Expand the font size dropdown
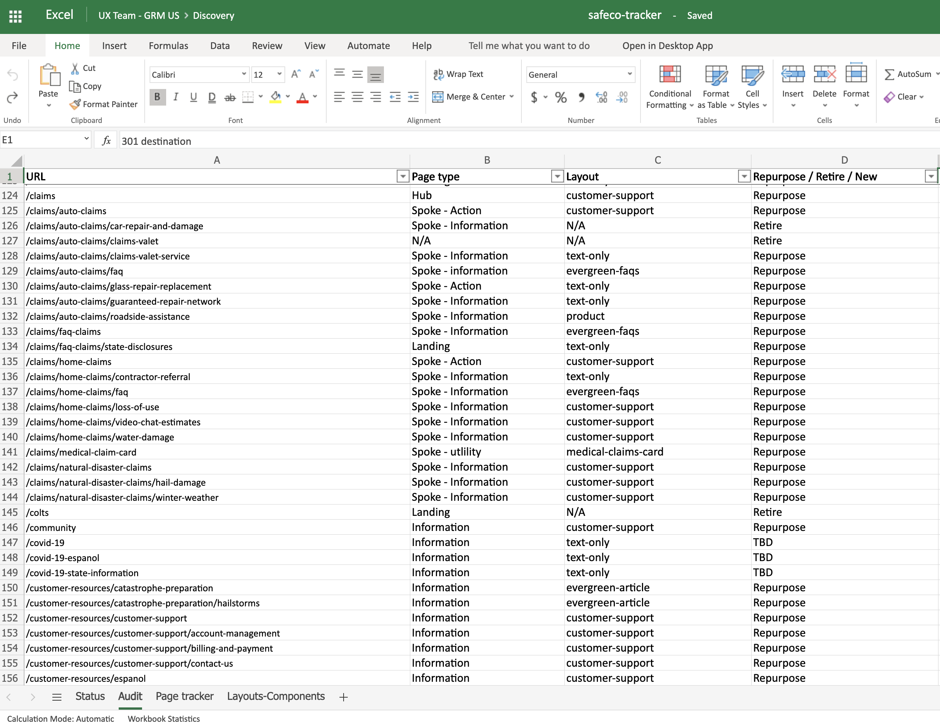The width and height of the screenshot is (940, 724). 279,74
